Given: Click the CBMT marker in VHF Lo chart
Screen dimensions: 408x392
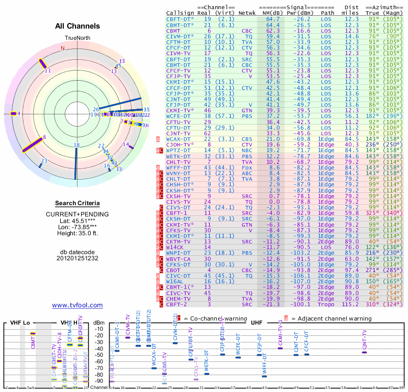Looking at the screenshot, I should point(33,333).
